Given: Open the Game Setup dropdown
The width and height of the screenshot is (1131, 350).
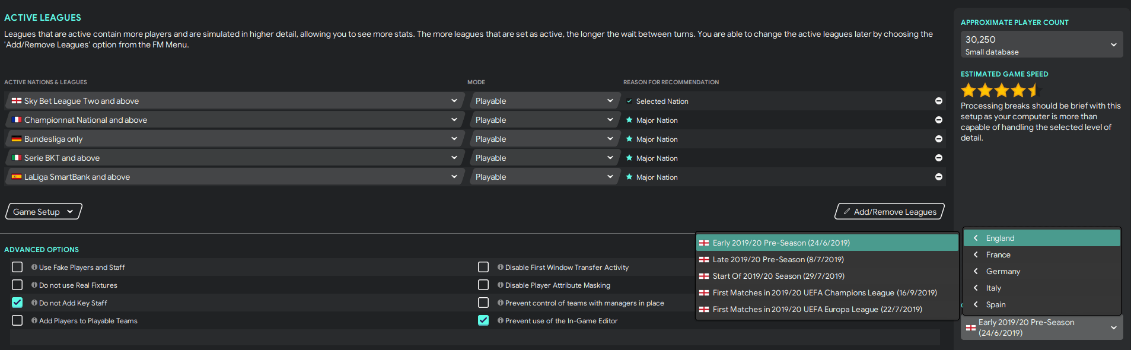Looking at the screenshot, I should click(x=44, y=212).
